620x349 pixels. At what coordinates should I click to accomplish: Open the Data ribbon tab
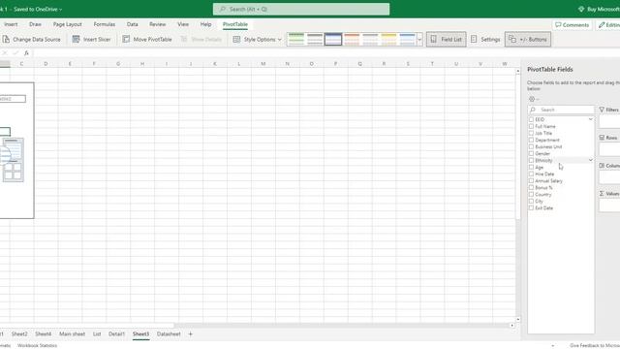[x=132, y=24]
